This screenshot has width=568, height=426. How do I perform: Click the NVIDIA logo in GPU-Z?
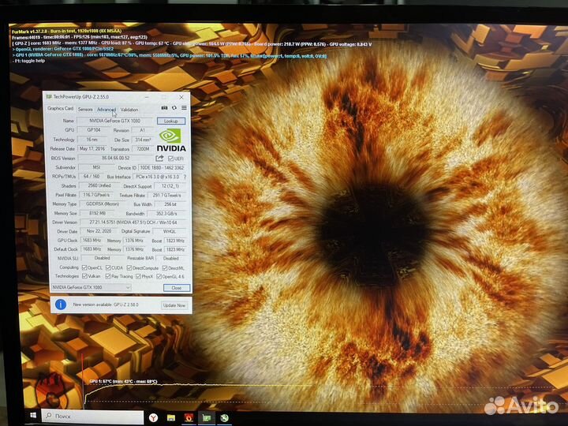pyautogui.click(x=171, y=140)
